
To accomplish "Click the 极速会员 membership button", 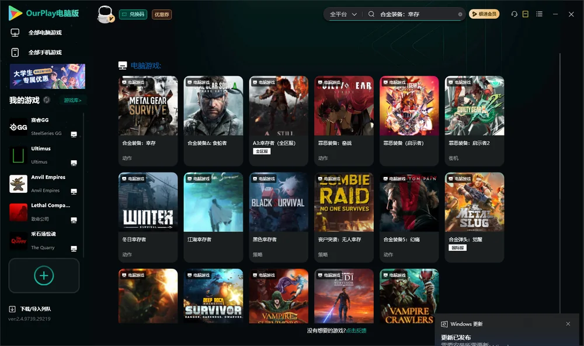I will point(484,14).
